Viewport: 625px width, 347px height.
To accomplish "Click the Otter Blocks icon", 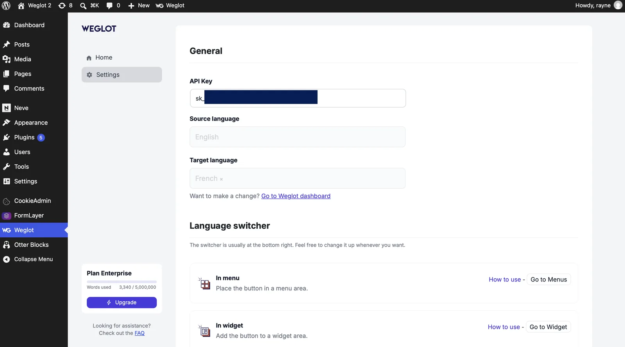I will tap(6, 245).
